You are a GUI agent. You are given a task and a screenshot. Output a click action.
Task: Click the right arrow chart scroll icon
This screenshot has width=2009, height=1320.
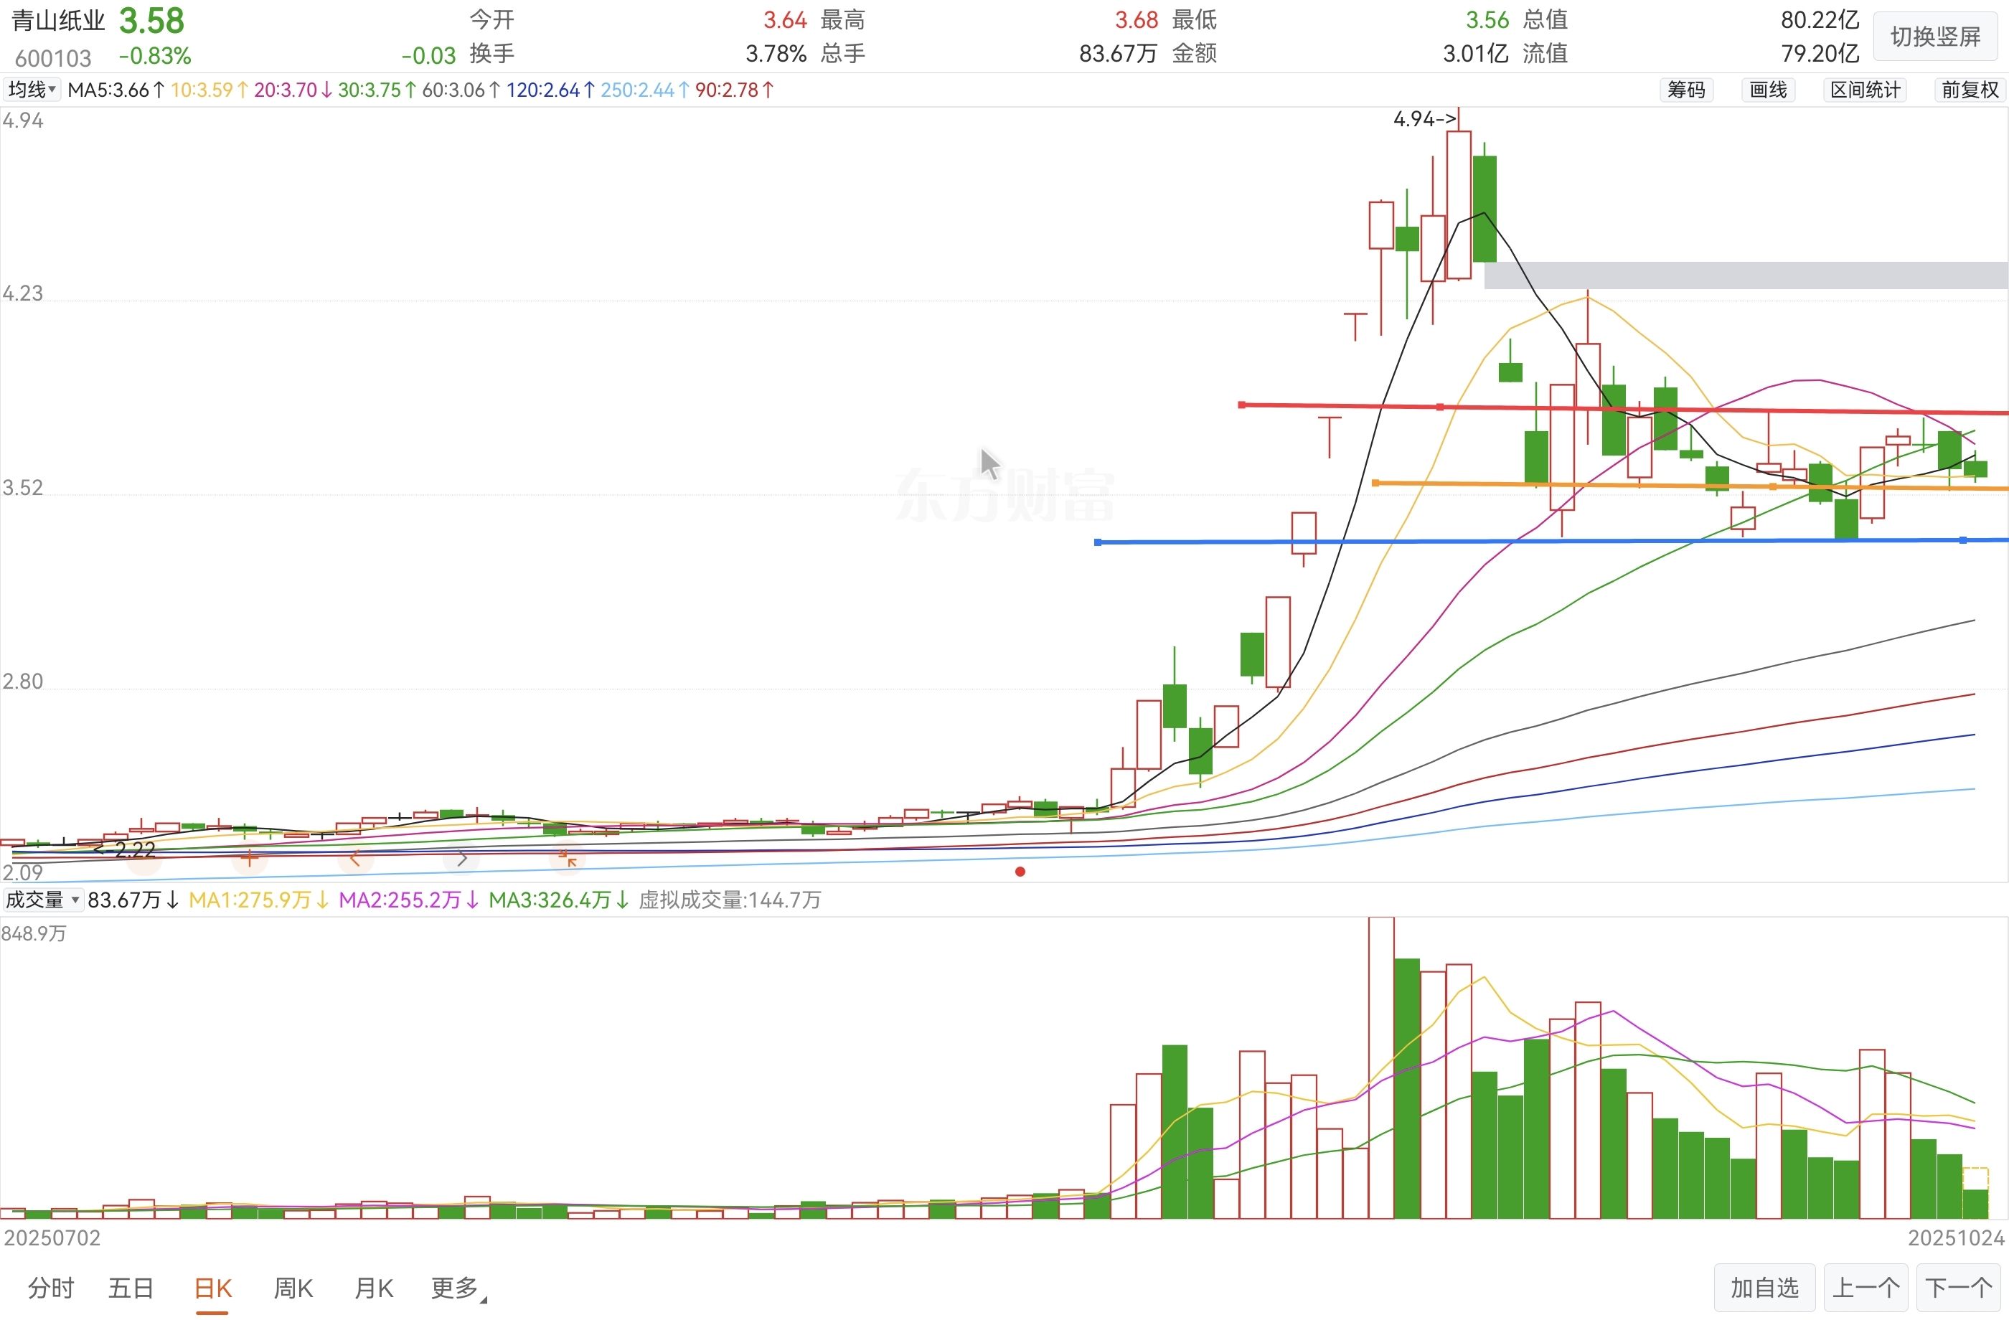pos(462,859)
